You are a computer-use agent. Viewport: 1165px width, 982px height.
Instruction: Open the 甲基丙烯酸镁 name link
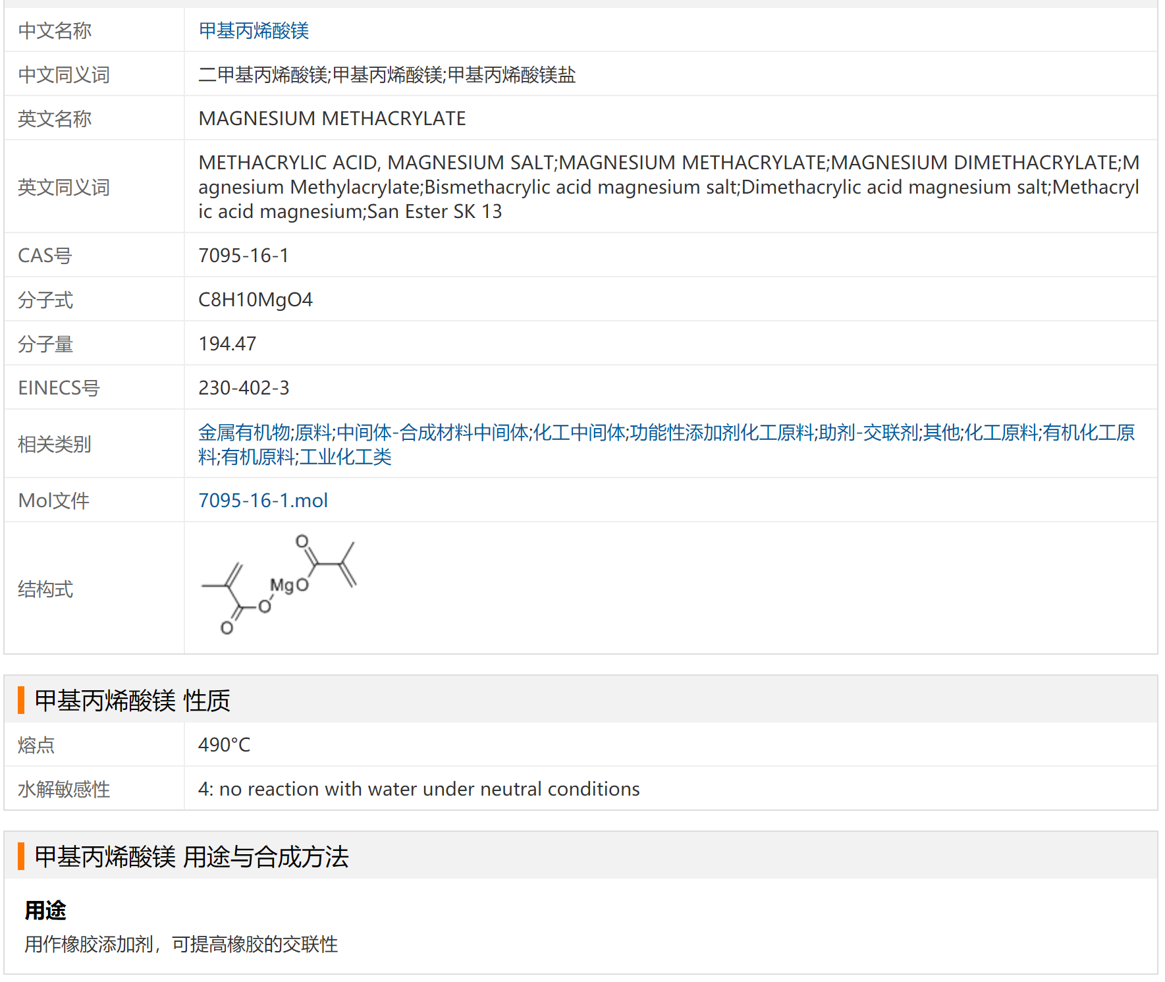[x=254, y=30]
